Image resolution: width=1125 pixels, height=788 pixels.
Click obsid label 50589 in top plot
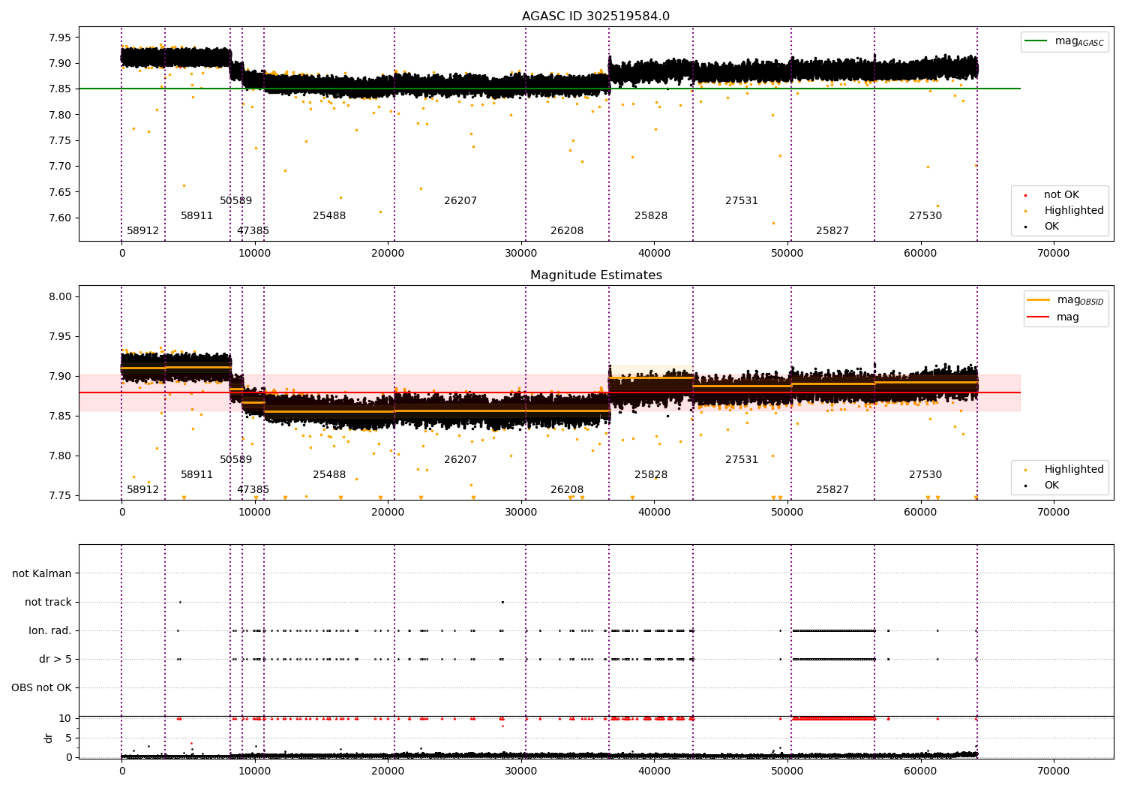[235, 201]
